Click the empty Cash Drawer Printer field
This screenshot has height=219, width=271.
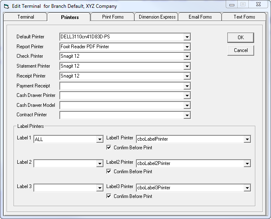coord(125,95)
